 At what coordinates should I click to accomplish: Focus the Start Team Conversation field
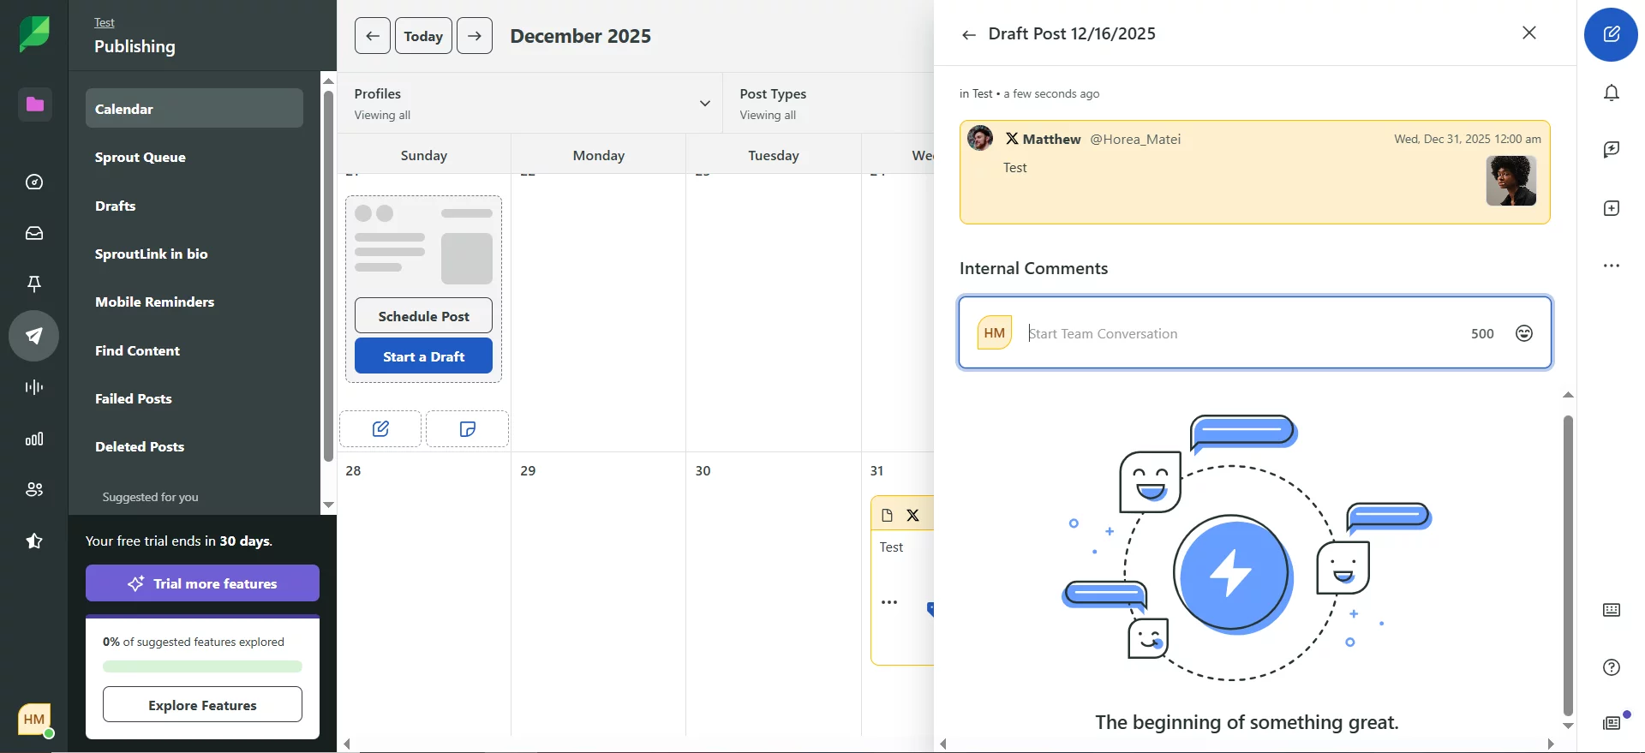tap(1242, 333)
